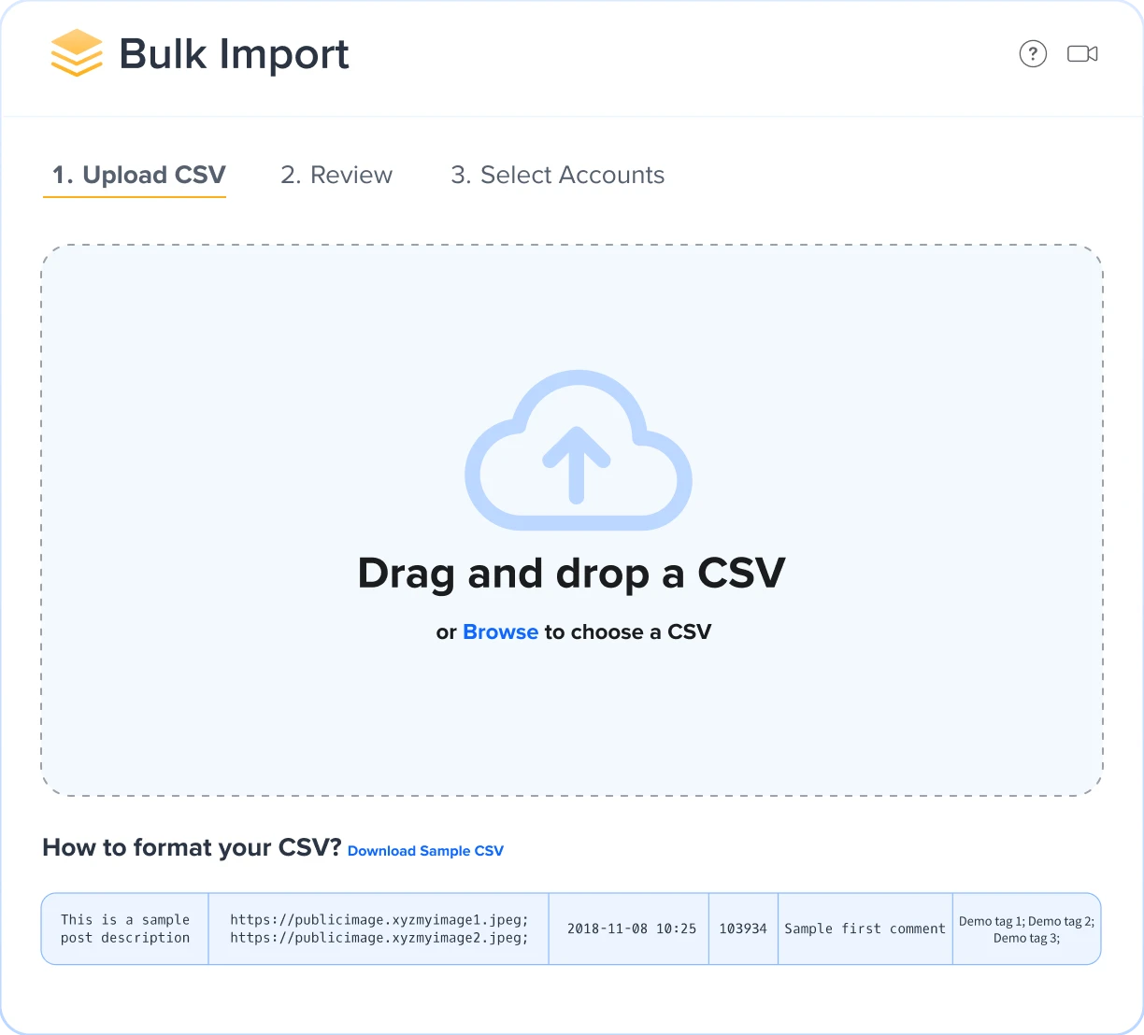
Task: Click the "Drag and drop a CSV" heading
Action: tap(571, 574)
